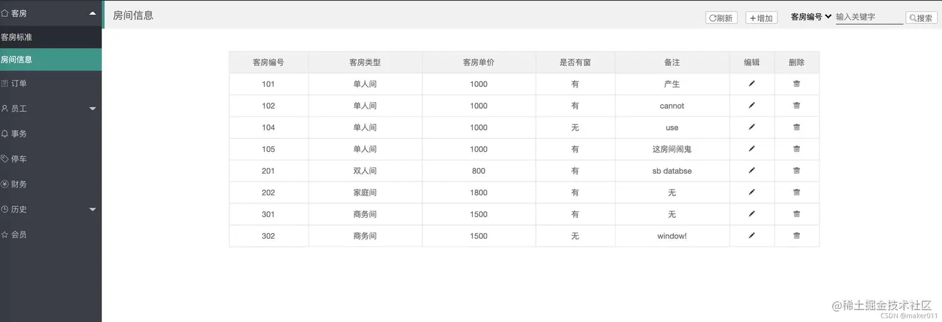
Task: Edit room 105 with pencil icon
Action: (751, 149)
